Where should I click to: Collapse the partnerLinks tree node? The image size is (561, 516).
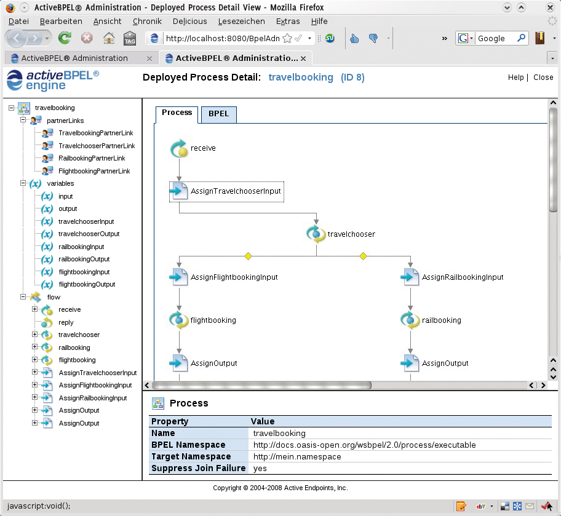pyautogui.click(x=23, y=120)
